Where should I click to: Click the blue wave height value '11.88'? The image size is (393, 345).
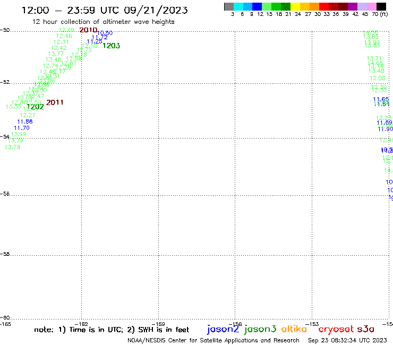(25, 122)
